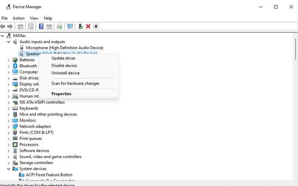Maximize the Device Manager window
The height and width of the screenshot is (186, 298).
point(276,7)
